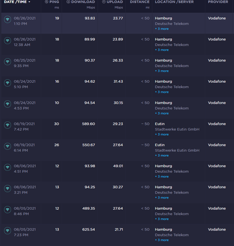Click wifi icon for 08/19/2021 6:14 PM result
Viewport: 234px width, 246px height.
[x=7, y=146]
